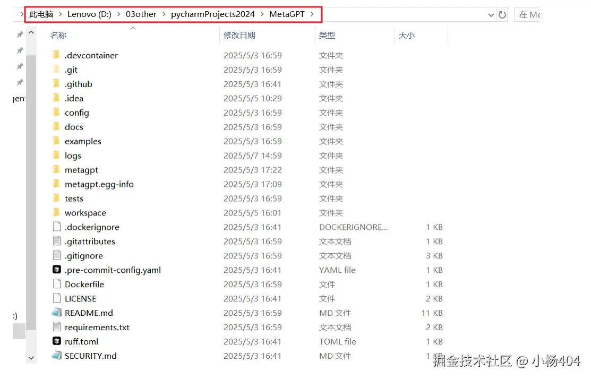Click the .git folder icon
The width and height of the screenshot is (591, 379).
click(x=56, y=70)
